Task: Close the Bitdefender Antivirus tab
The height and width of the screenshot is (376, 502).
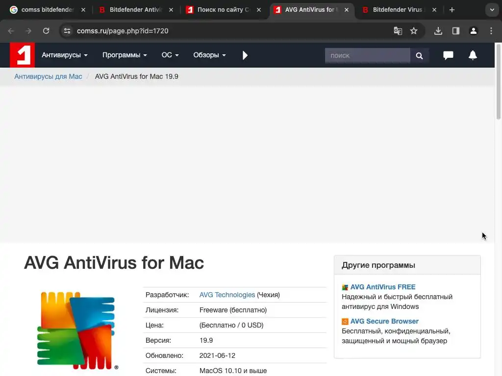Action: click(x=171, y=10)
